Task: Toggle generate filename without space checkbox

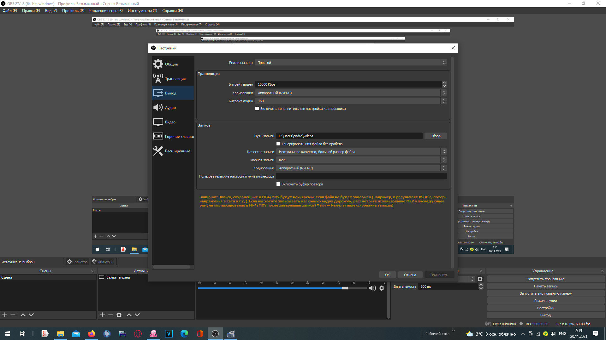Action: [x=278, y=144]
